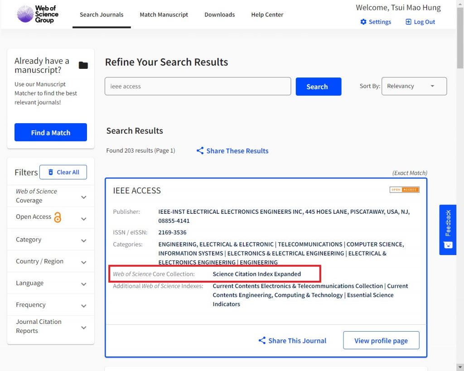
Task: Click the Log Out arrow icon
Action: click(408, 22)
